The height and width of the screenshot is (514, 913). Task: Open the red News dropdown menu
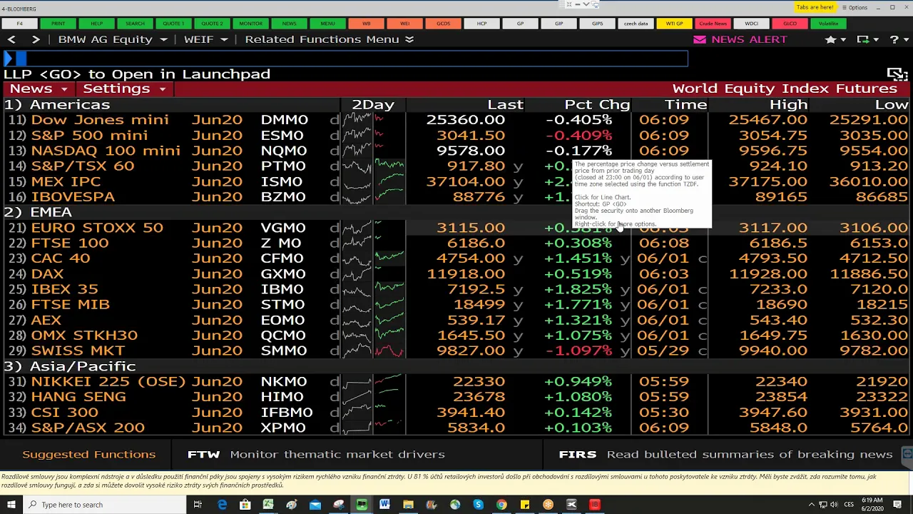39,89
